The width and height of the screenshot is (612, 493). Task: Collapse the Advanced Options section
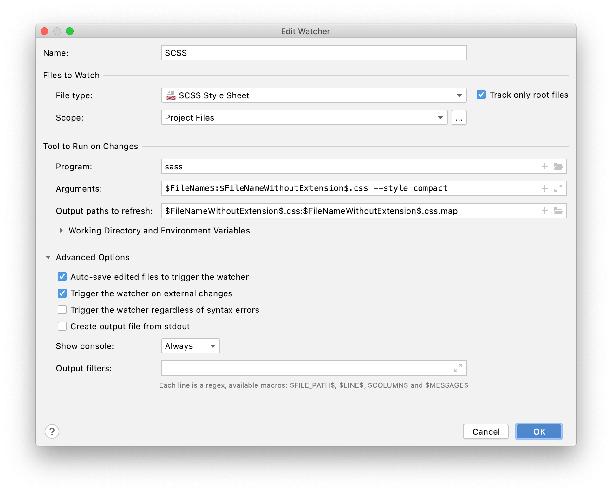tap(48, 257)
